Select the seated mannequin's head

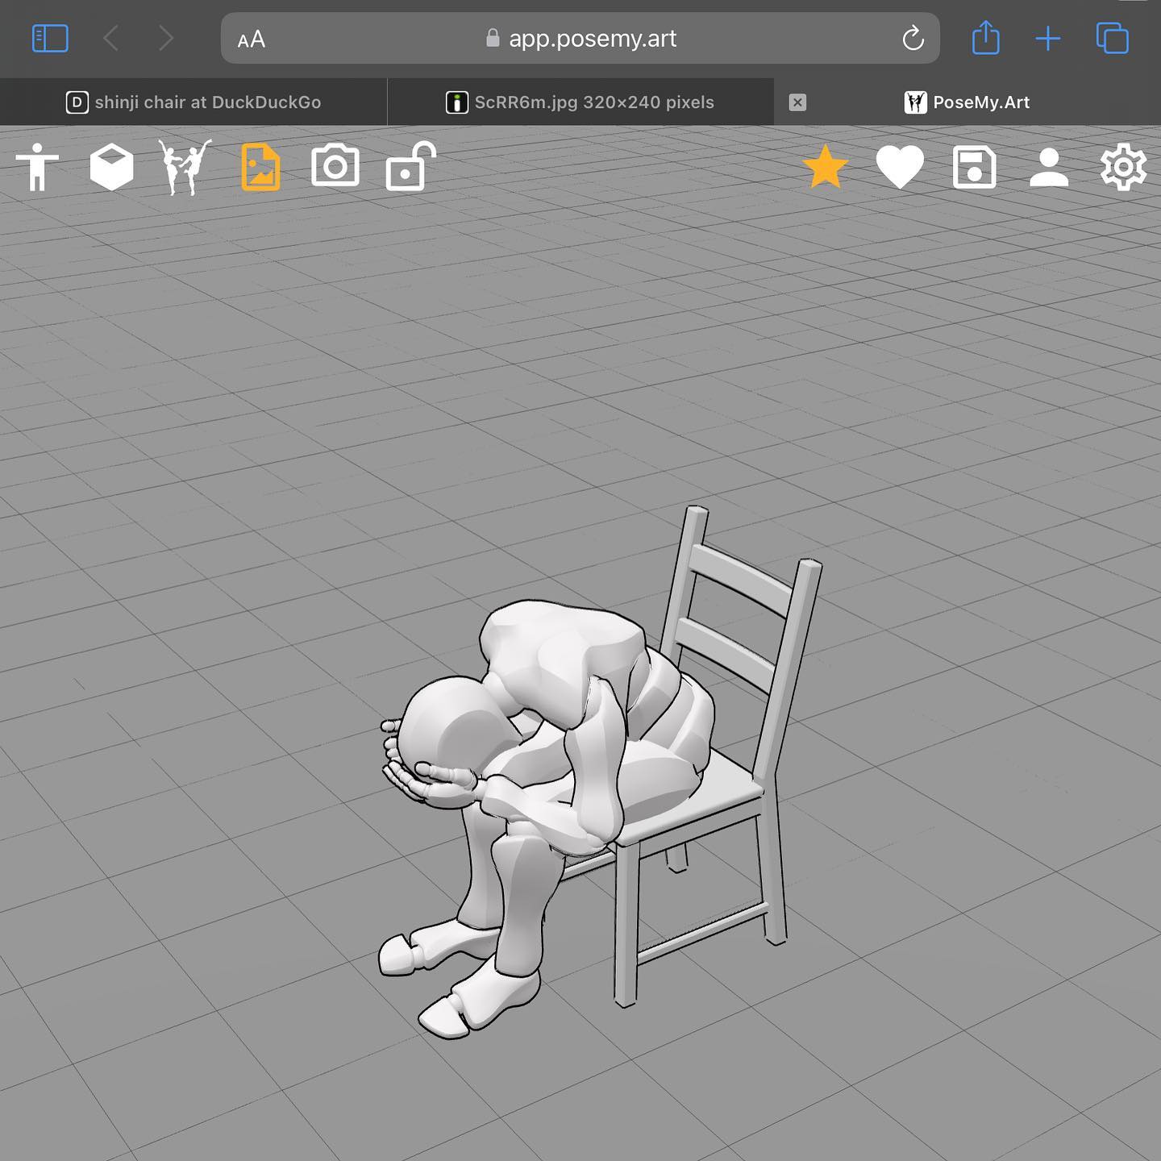click(445, 722)
